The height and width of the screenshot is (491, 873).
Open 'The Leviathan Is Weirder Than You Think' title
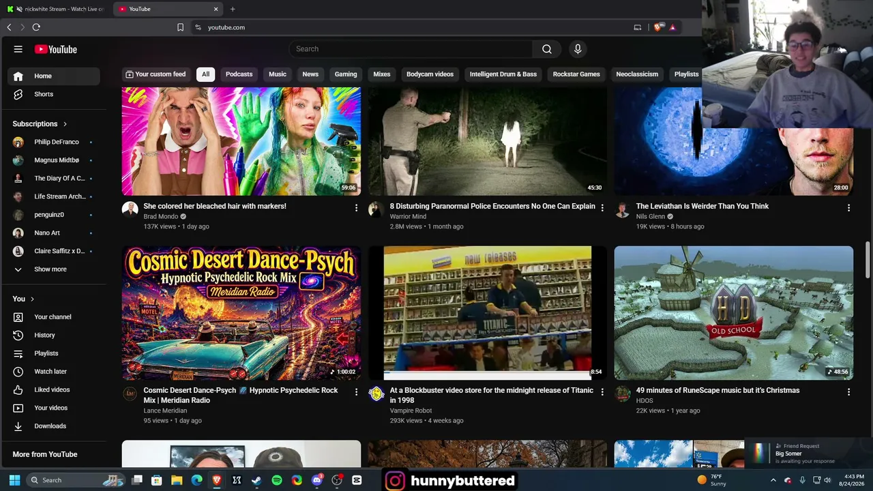702,206
